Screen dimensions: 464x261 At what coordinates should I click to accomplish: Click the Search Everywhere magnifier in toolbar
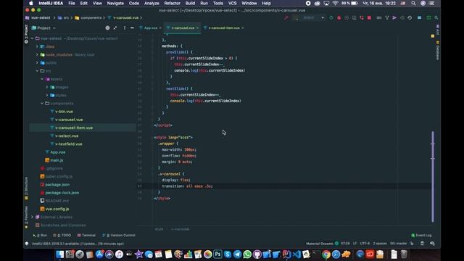click(x=436, y=17)
